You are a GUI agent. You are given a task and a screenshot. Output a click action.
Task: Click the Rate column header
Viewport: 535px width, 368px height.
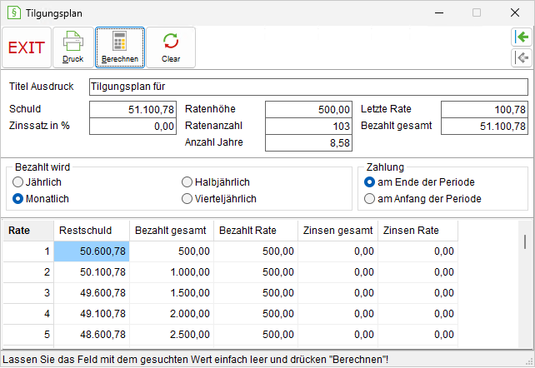28,231
